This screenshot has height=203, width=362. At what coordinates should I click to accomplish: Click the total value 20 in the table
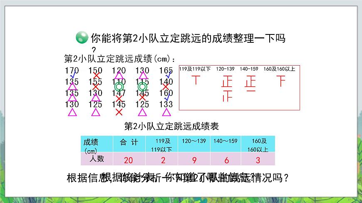pos(128,160)
